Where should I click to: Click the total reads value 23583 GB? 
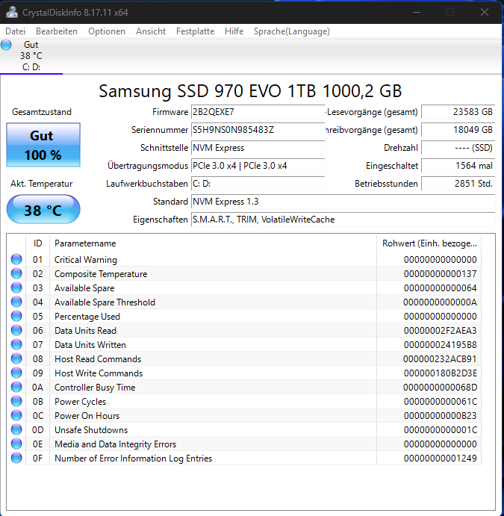[x=458, y=112]
